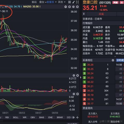Open volume panel settings gear

[74, 75]
